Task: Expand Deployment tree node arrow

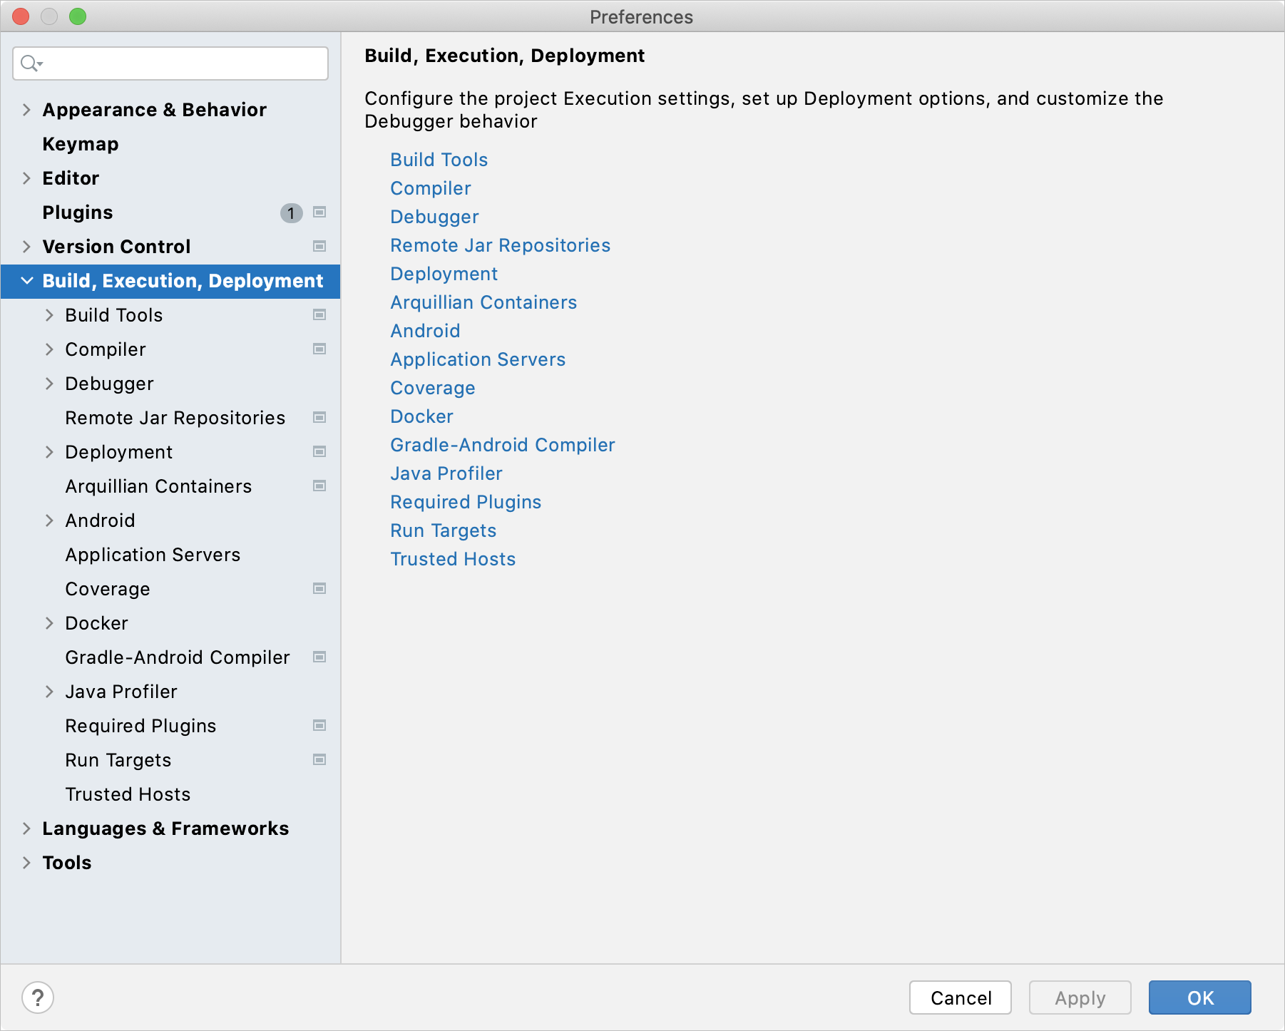Action: pos(49,452)
